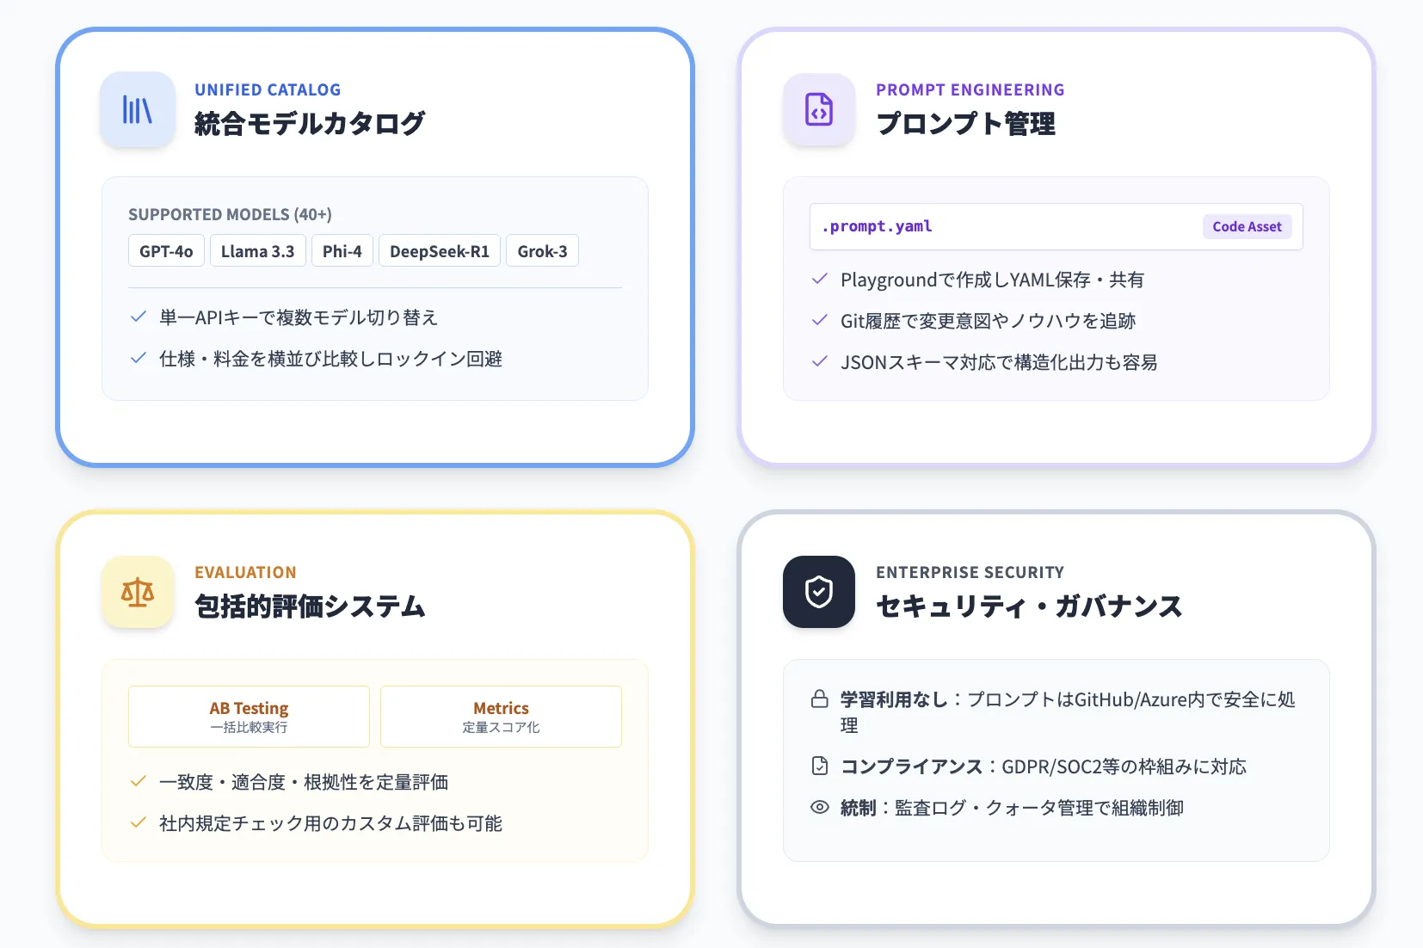Click the Code Asset badge
Screen dimensions: 1423x948
[1247, 226]
